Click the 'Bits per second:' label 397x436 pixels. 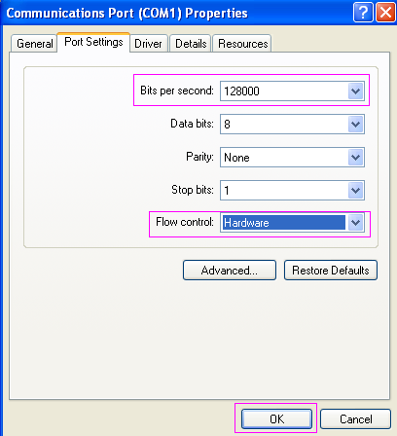tap(177, 91)
